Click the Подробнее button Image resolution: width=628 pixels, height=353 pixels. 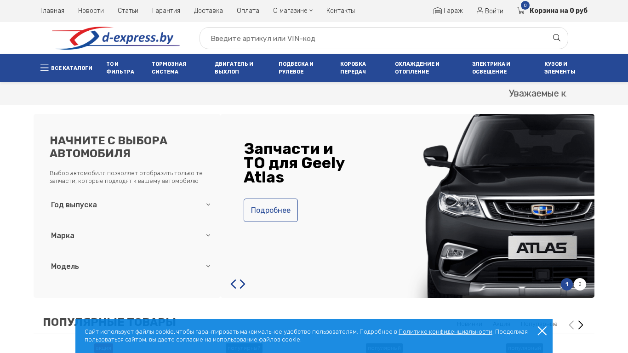[271, 210]
